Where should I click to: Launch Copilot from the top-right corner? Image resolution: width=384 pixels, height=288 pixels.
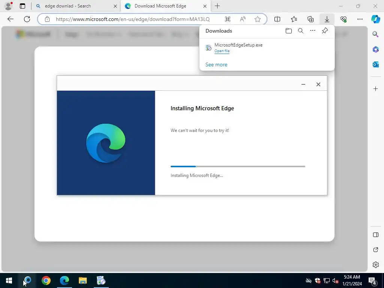[x=375, y=19]
